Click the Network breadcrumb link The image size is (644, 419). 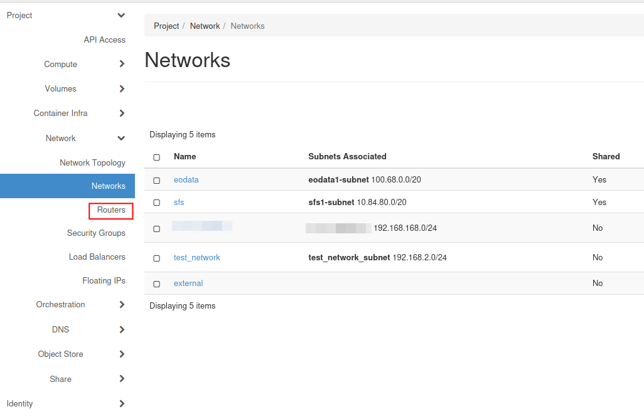coord(205,26)
